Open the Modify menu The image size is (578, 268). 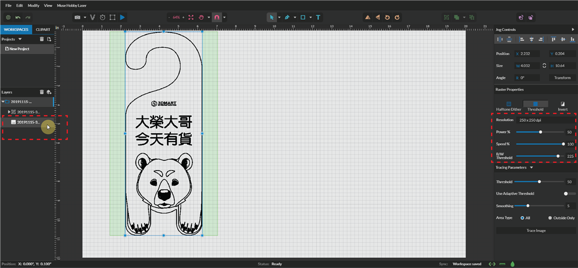(33, 5)
